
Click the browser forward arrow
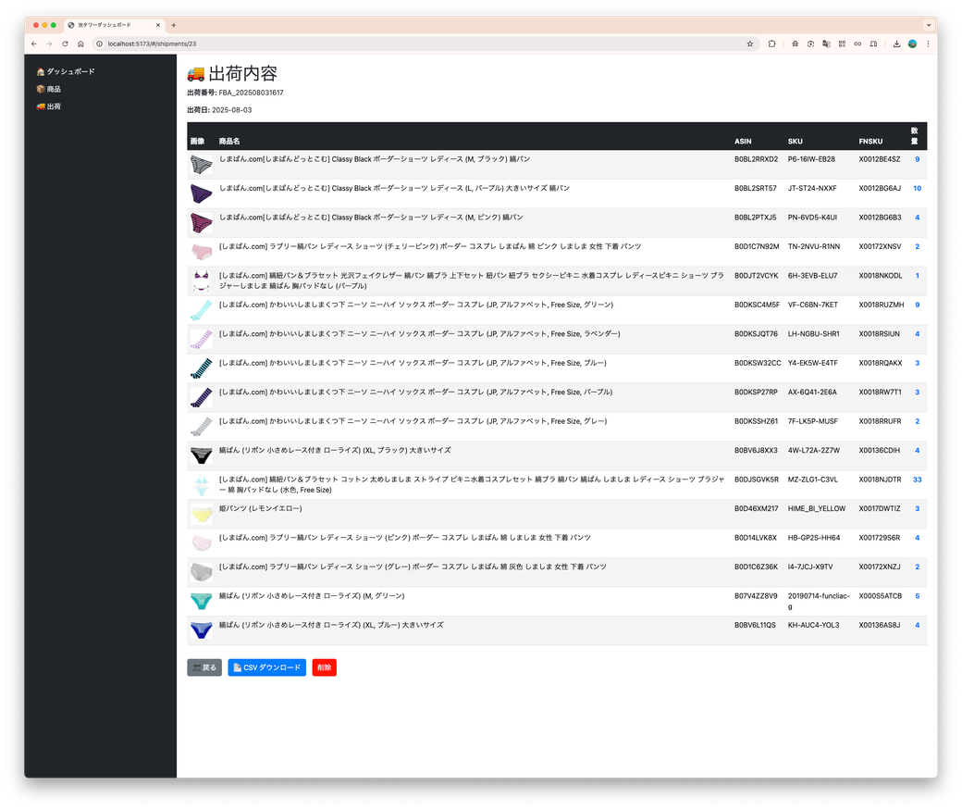point(49,44)
